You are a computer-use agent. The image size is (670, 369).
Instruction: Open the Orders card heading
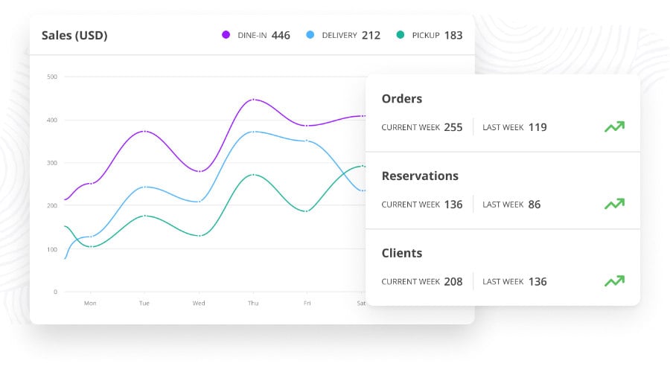[402, 99]
